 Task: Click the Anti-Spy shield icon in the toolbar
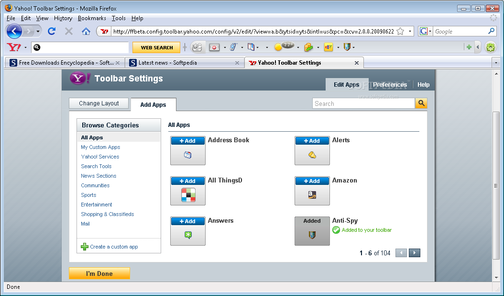click(x=347, y=47)
